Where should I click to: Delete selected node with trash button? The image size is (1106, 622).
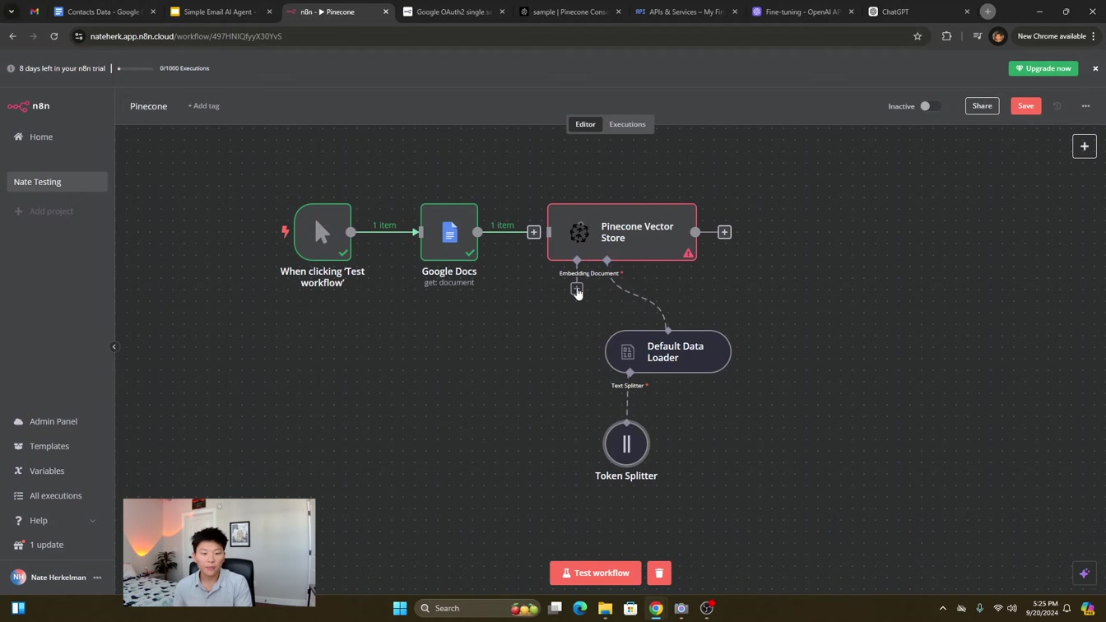pos(659,573)
